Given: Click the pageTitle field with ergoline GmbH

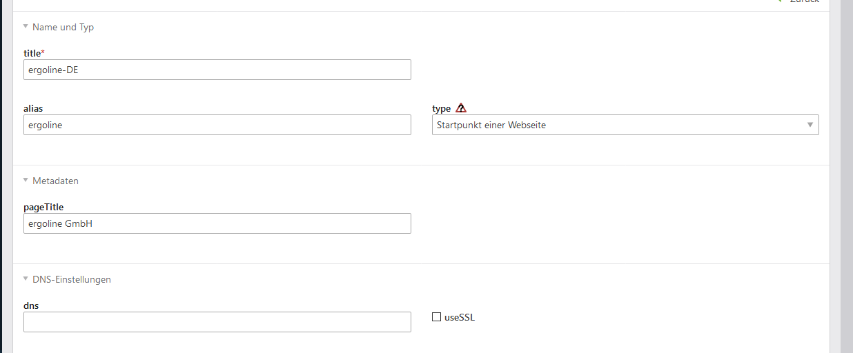Looking at the screenshot, I should (x=217, y=223).
